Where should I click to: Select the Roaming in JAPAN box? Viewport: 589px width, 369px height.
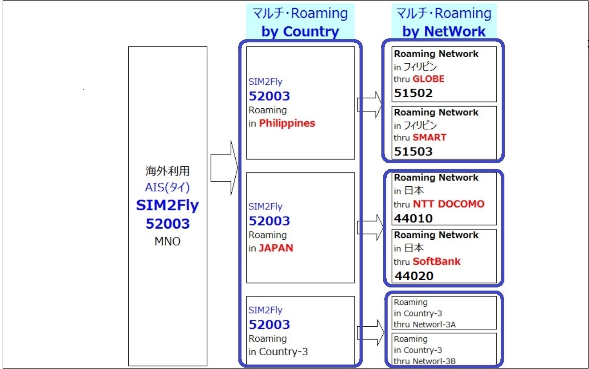pos(300,227)
